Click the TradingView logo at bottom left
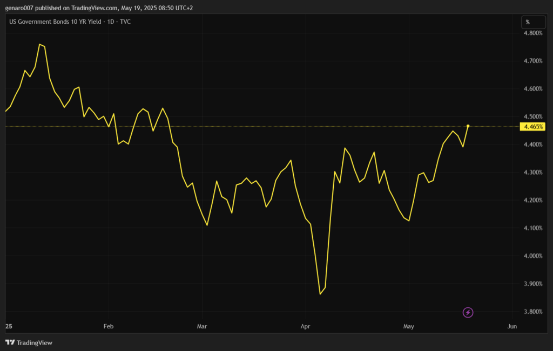This screenshot has width=553, height=351. pyautogui.click(x=29, y=342)
